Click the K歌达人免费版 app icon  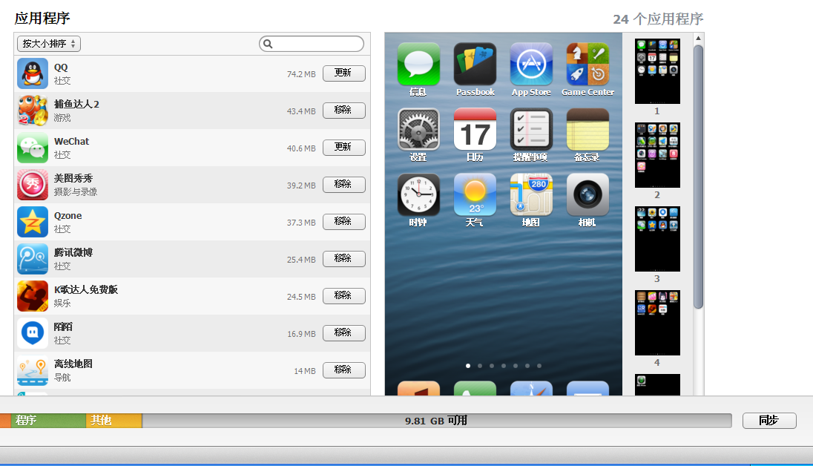[33, 296]
